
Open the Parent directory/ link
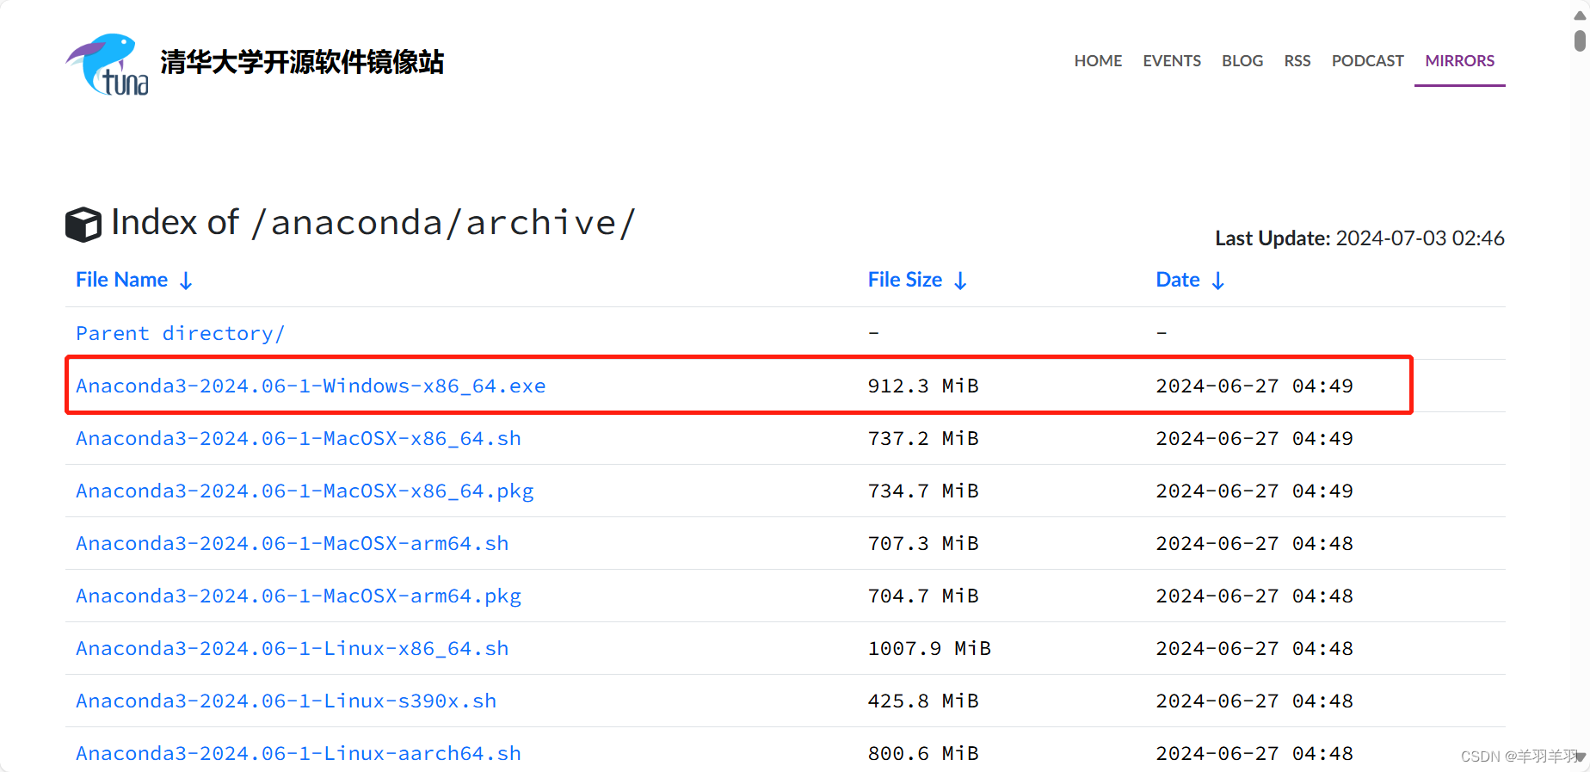[x=180, y=333]
